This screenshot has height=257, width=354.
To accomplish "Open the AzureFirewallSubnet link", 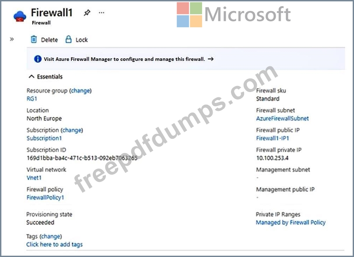I will (282, 118).
